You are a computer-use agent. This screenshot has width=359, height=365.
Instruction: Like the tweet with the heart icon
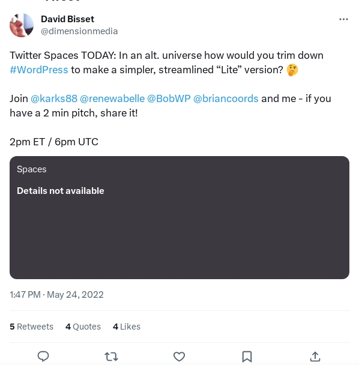click(179, 357)
